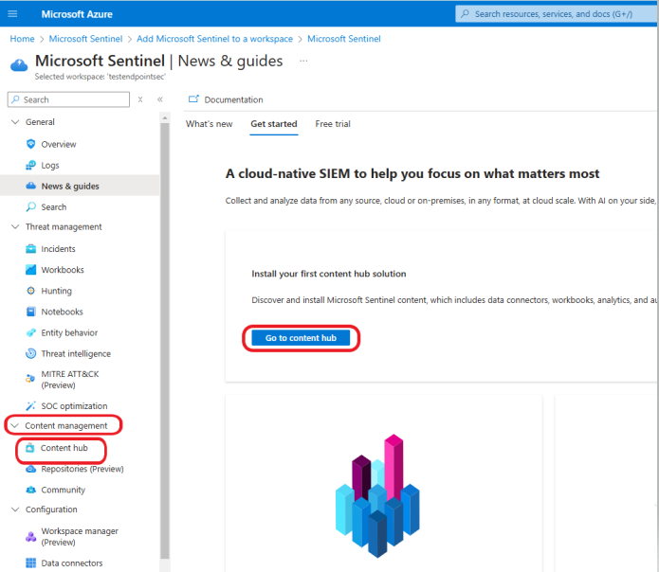This screenshot has width=659, height=572.
Task: Click the Workbooks chart icon
Action: pos(30,269)
